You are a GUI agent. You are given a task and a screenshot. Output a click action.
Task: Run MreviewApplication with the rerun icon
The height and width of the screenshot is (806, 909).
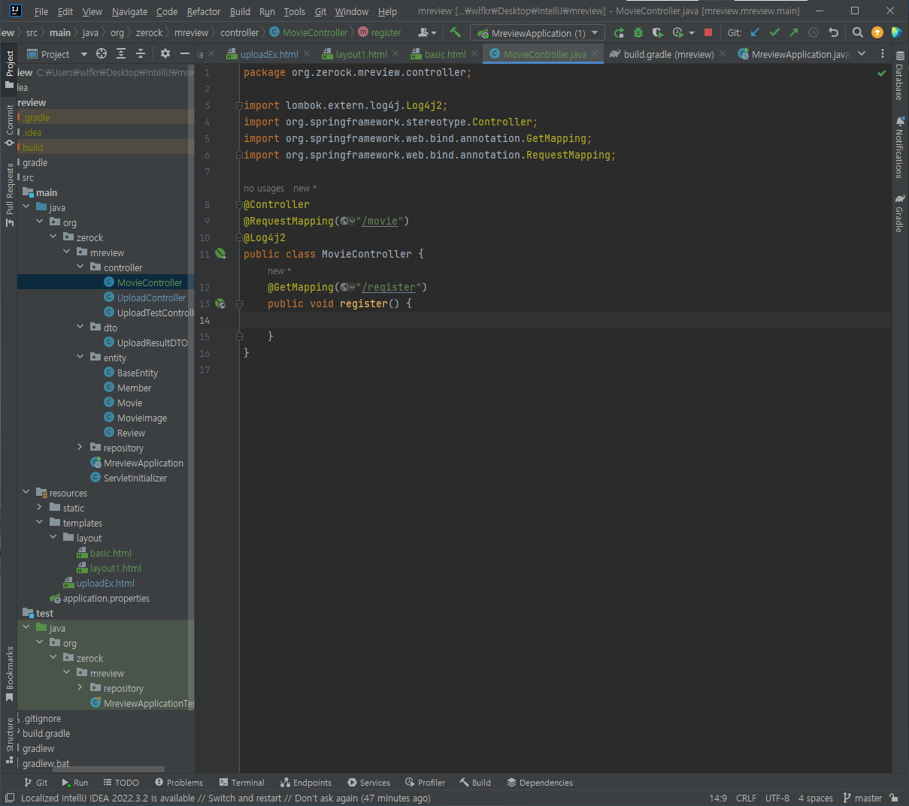[619, 32]
